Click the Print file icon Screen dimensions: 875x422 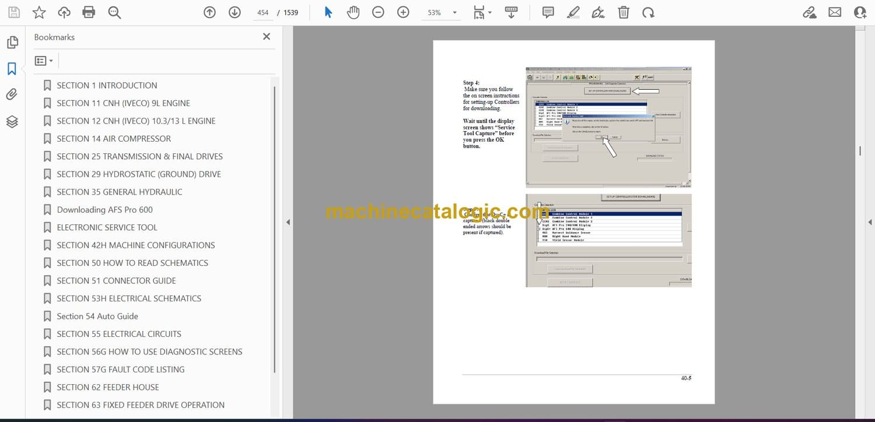click(89, 12)
